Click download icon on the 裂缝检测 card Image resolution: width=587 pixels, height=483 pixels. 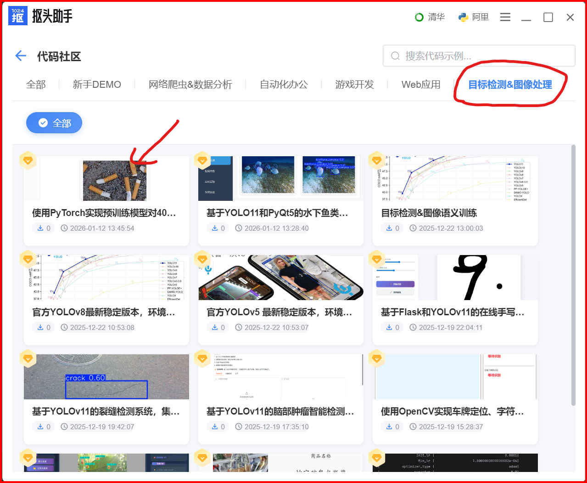pos(40,426)
